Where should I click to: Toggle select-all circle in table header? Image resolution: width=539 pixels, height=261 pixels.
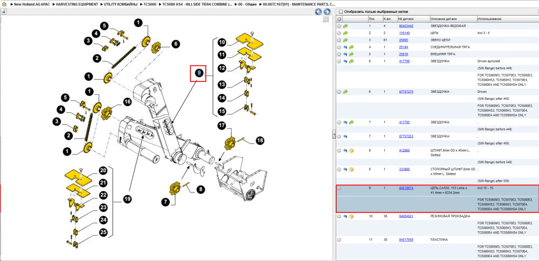pyautogui.click(x=339, y=19)
